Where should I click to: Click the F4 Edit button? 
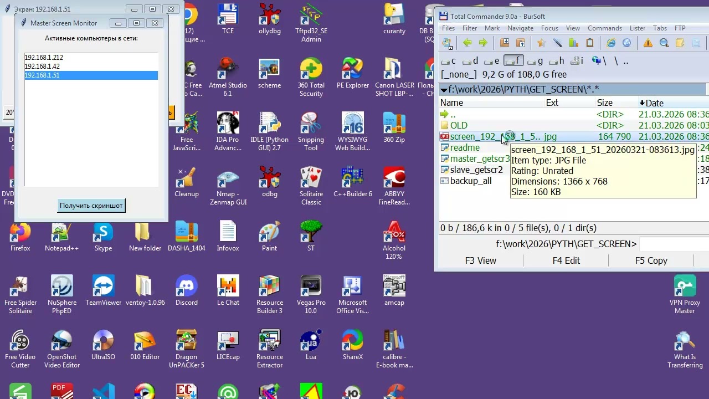(x=566, y=260)
